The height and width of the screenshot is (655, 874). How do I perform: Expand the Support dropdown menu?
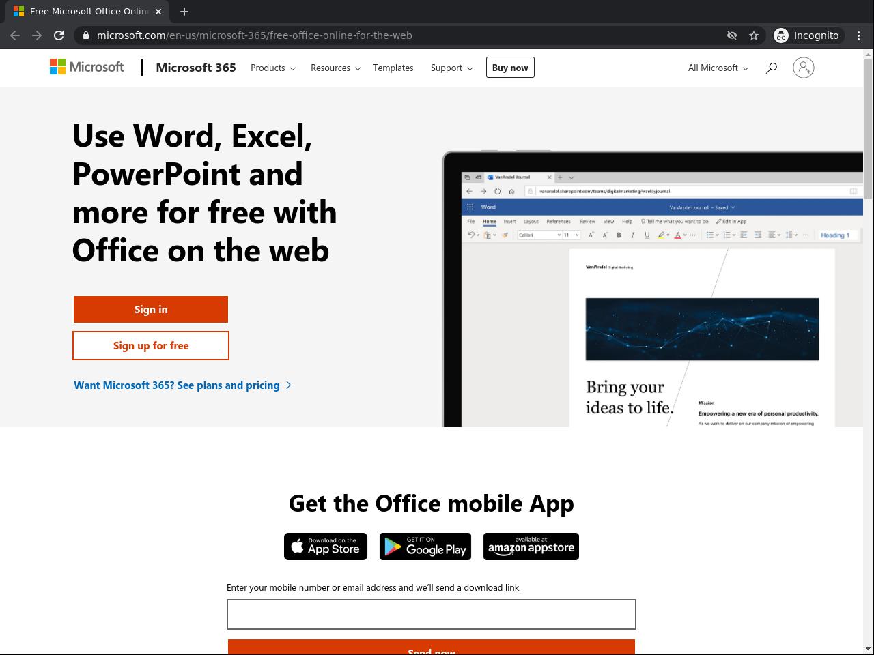pos(451,68)
